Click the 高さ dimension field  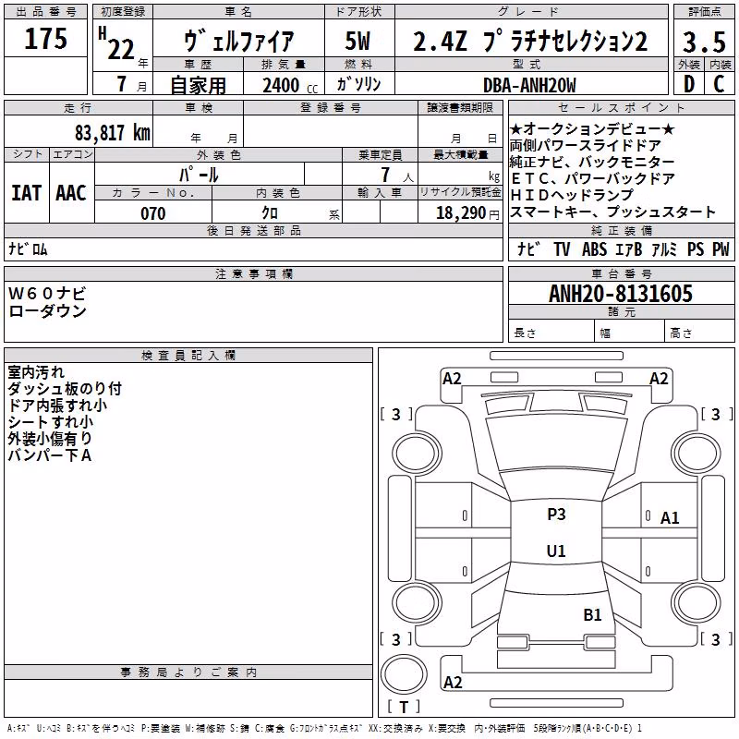pos(699,333)
